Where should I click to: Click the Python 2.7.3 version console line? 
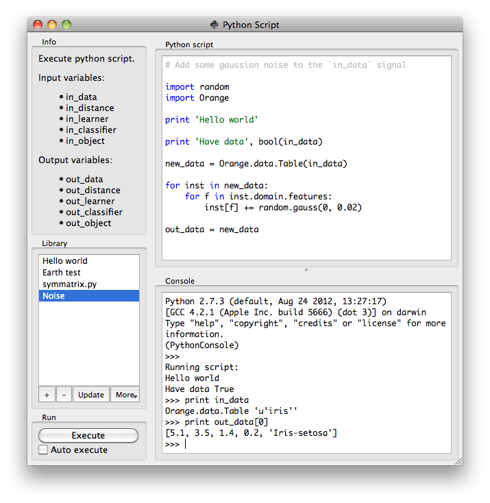click(x=276, y=302)
